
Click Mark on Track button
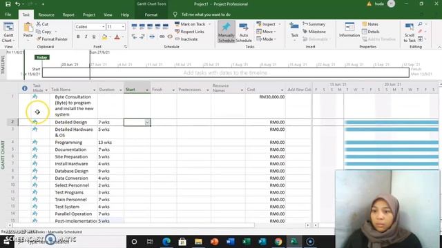click(x=190, y=24)
